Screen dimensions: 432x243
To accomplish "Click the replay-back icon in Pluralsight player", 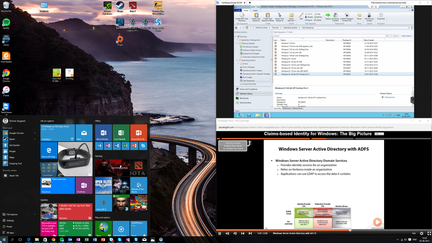I will [235, 233].
